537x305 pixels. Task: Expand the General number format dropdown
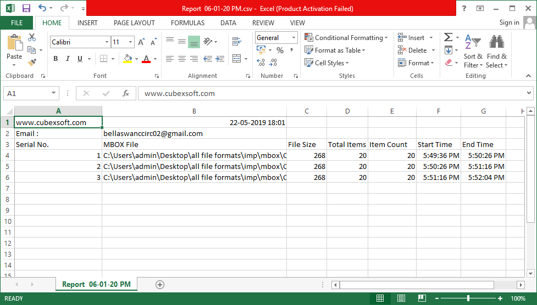[294, 38]
